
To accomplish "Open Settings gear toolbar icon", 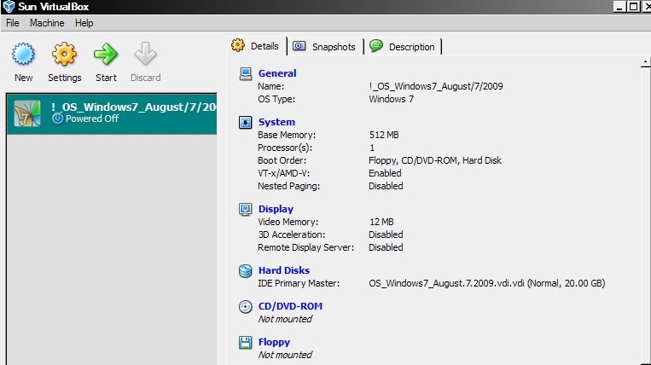I will (x=64, y=55).
